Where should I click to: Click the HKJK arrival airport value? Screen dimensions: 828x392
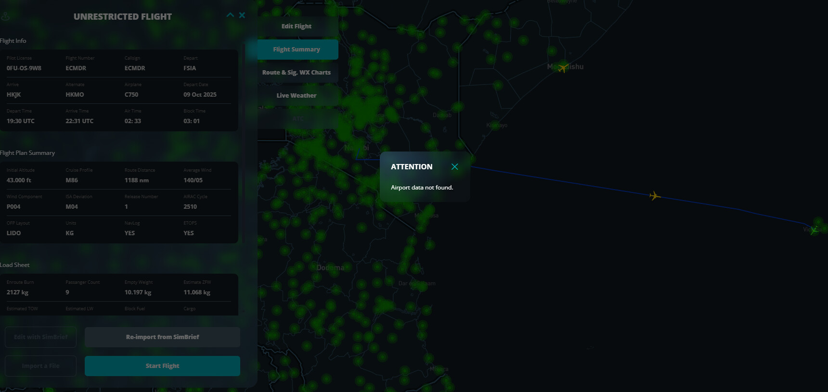(14, 95)
